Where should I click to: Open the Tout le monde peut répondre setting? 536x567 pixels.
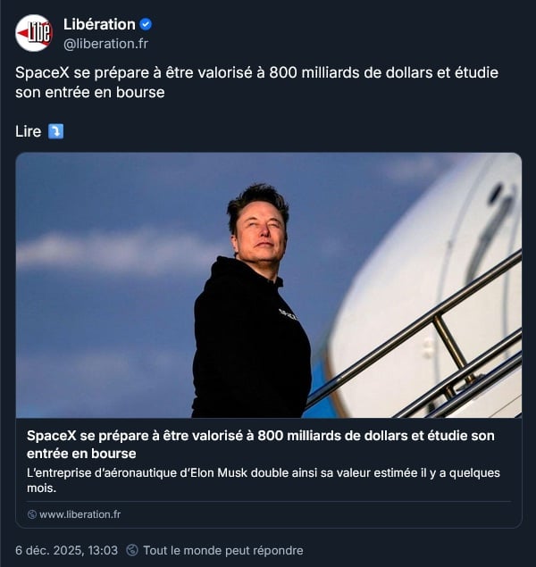click(223, 550)
